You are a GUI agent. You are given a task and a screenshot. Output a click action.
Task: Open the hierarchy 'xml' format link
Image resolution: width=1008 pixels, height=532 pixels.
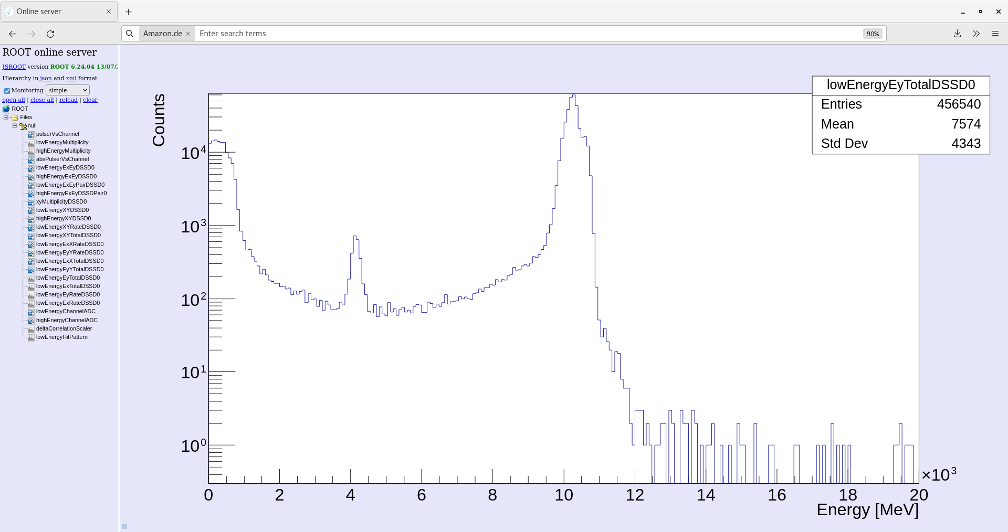[x=71, y=78]
